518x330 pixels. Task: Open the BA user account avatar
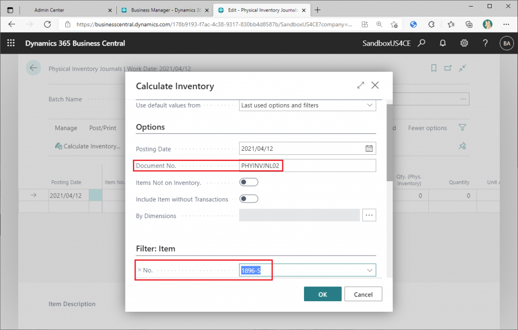click(x=507, y=44)
